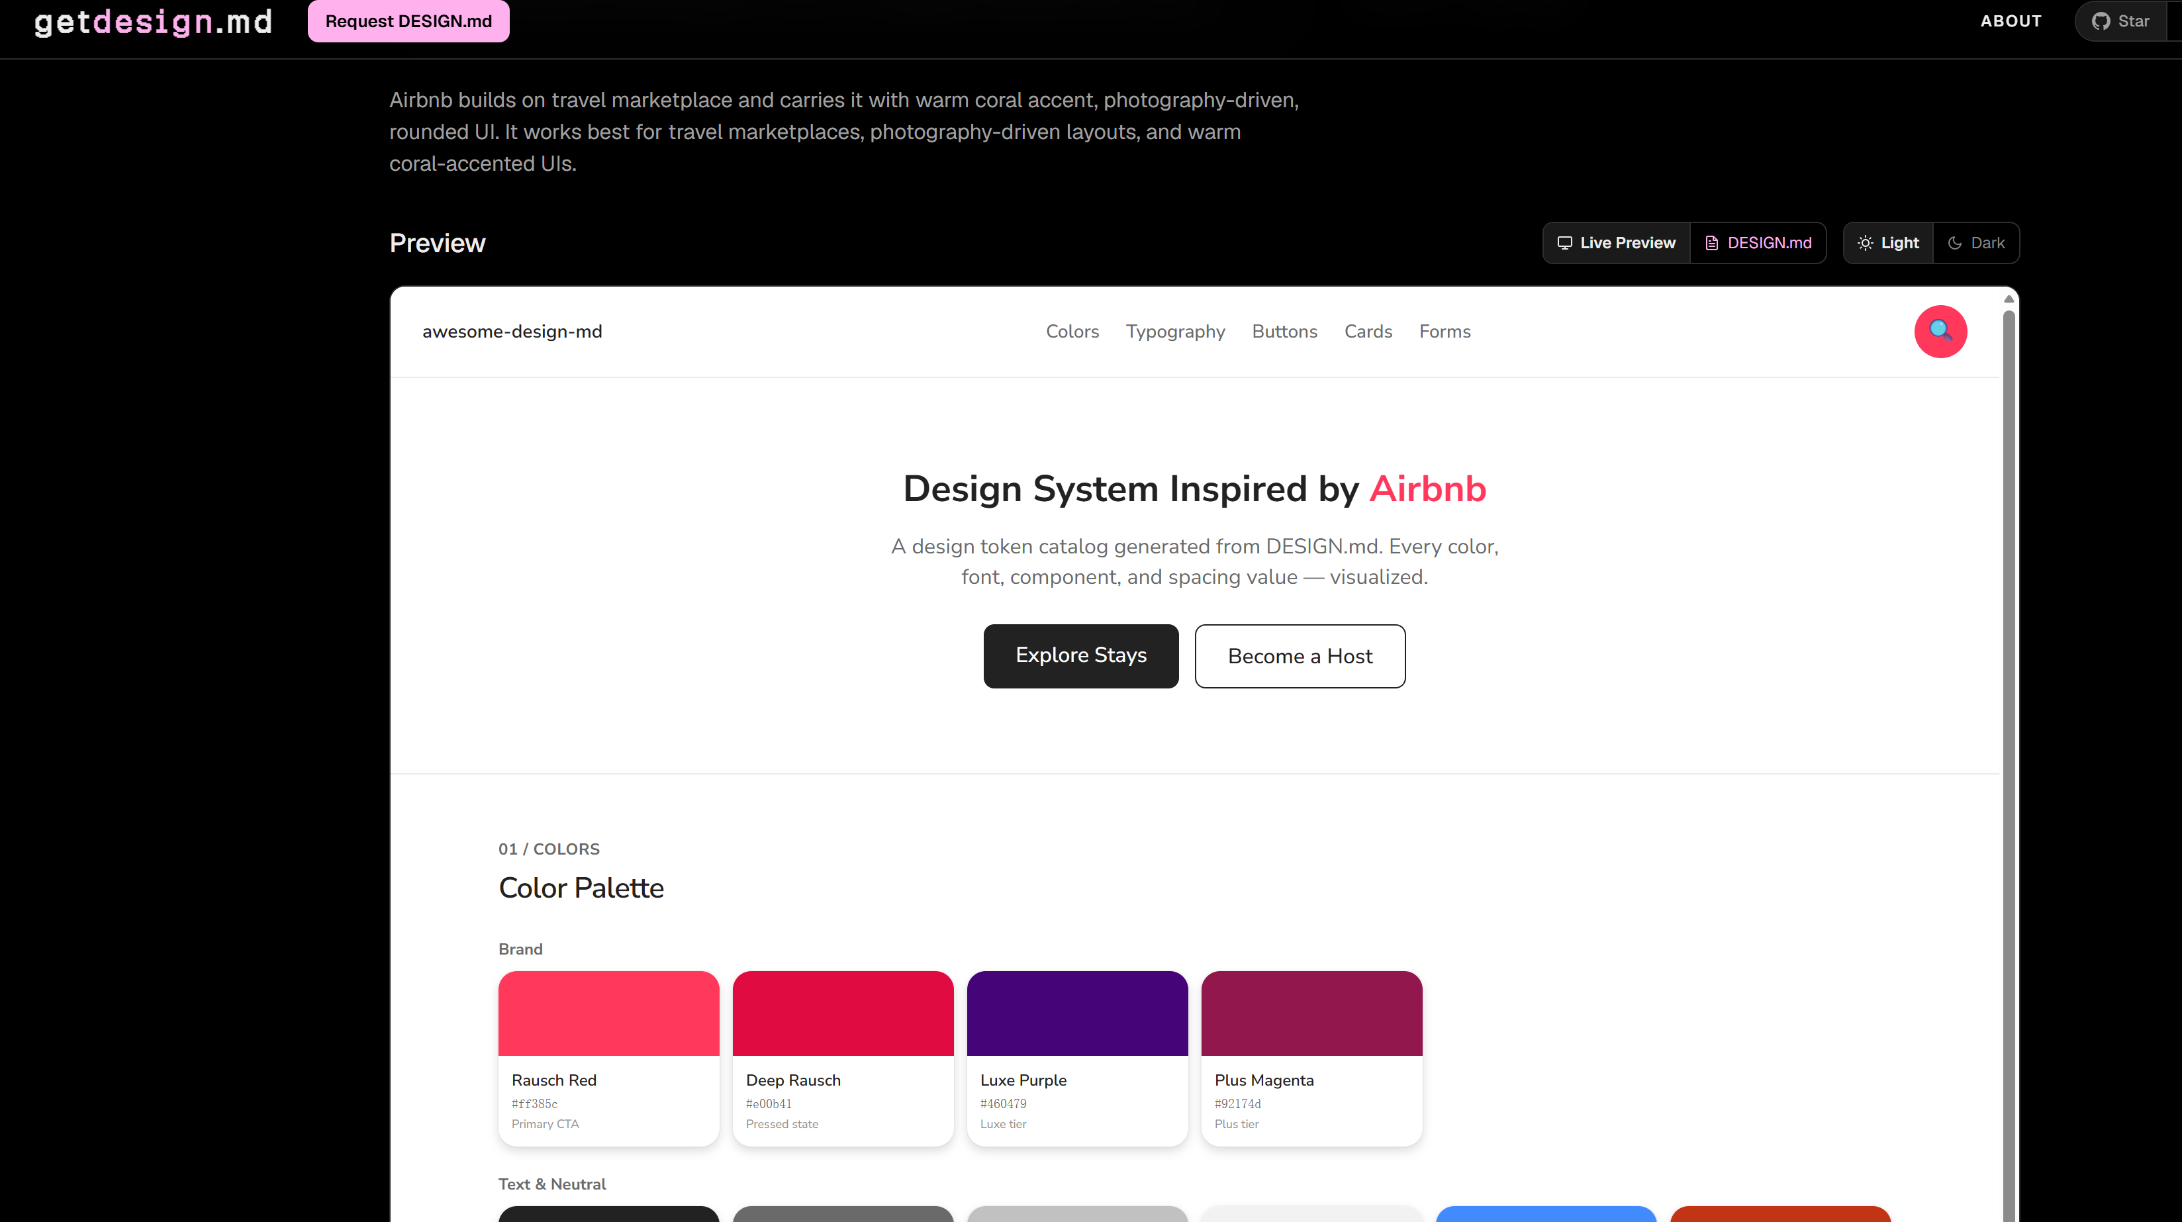Click the Explore Stays button
Viewport: 2182px width, 1222px height.
(1081, 656)
